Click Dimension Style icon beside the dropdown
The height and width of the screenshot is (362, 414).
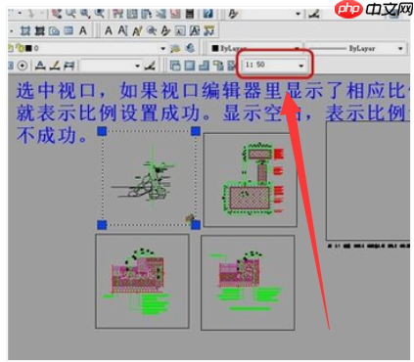point(150,66)
